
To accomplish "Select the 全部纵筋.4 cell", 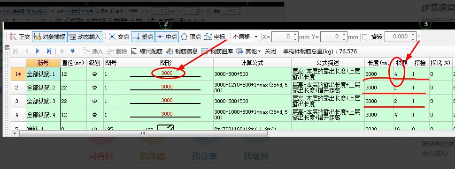I will click(x=43, y=115).
